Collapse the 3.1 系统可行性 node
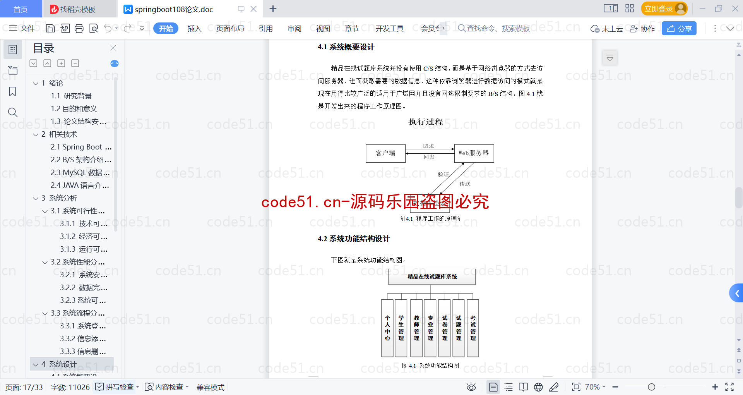Image resolution: width=743 pixels, height=395 pixels. (45, 211)
